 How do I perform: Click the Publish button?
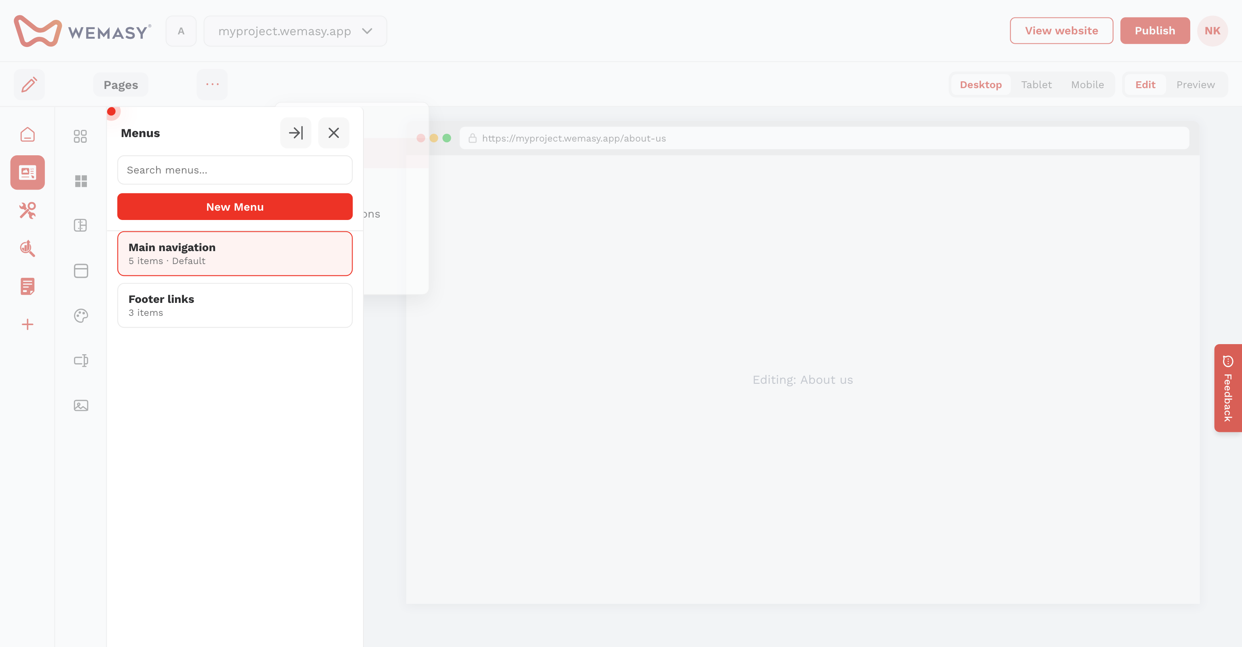[x=1155, y=30]
